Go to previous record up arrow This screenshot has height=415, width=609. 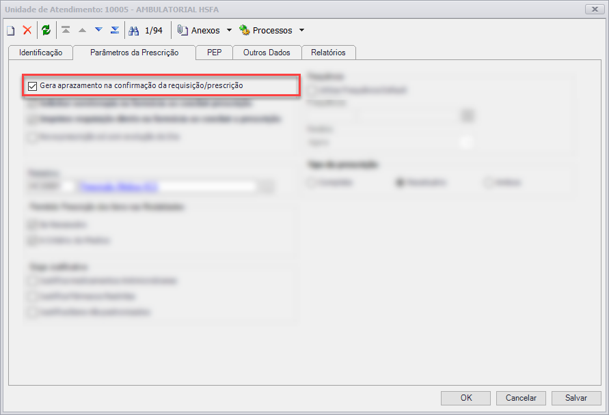(82, 30)
